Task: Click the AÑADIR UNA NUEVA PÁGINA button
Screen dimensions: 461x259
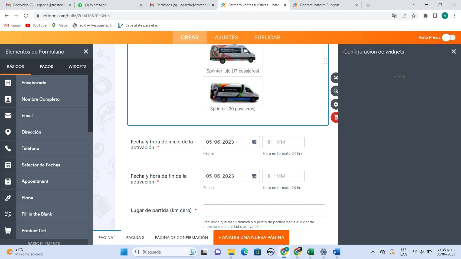Action: click(251, 237)
